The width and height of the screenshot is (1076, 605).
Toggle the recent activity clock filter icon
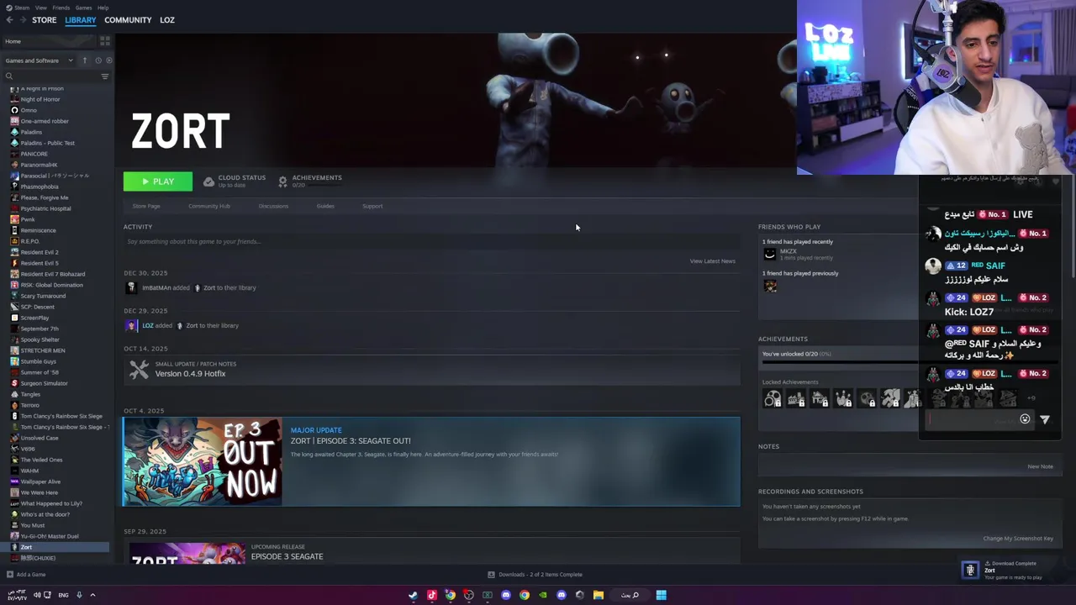(x=98, y=60)
